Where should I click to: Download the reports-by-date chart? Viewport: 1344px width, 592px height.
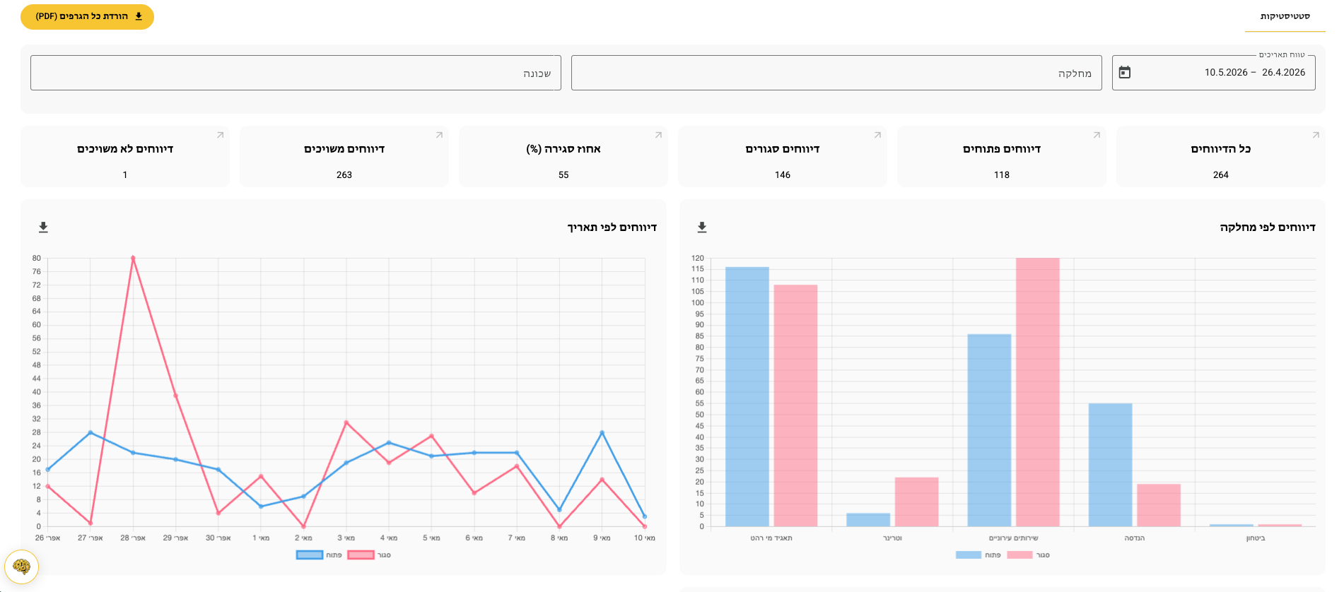tap(43, 227)
